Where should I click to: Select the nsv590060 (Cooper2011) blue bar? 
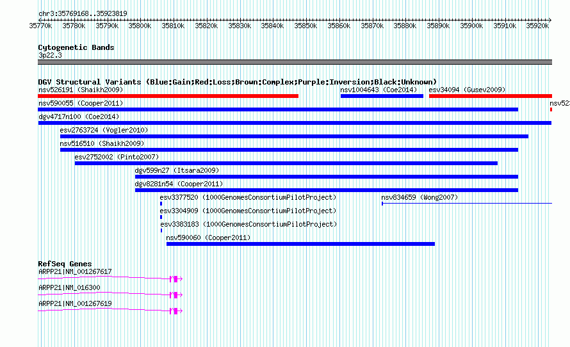pyautogui.click(x=300, y=244)
